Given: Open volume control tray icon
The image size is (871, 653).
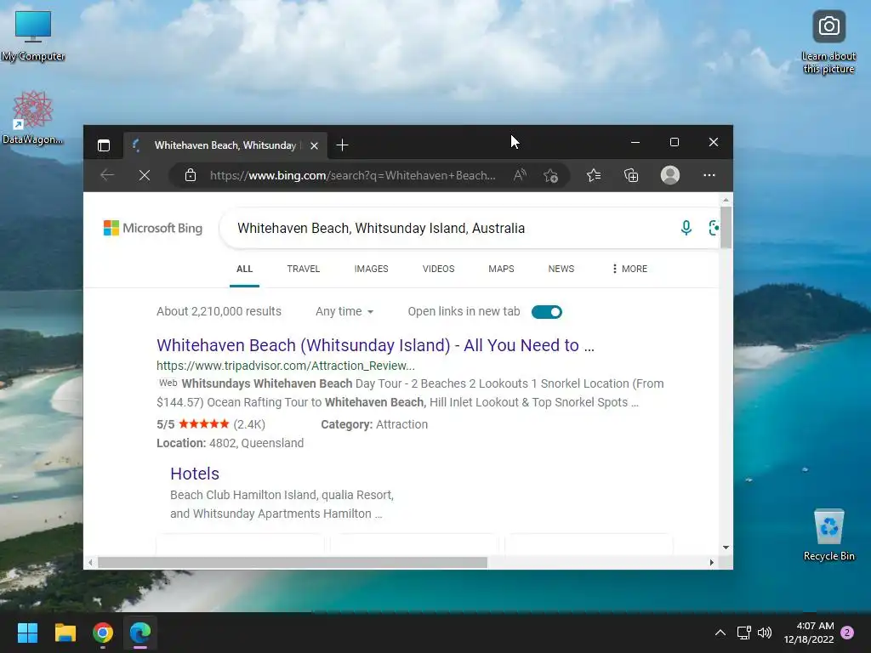Looking at the screenshot, I should tap(765, 633).
